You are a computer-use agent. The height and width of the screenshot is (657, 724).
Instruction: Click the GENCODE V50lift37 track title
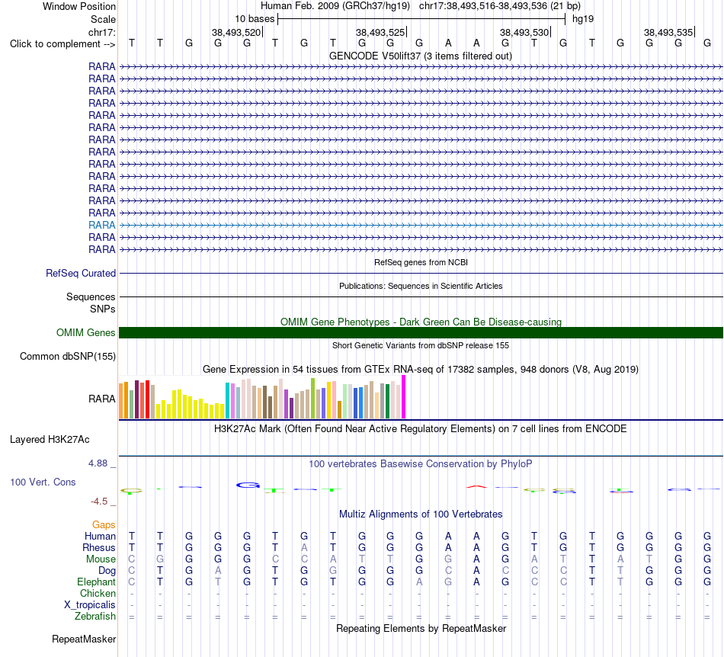[420, 56]
